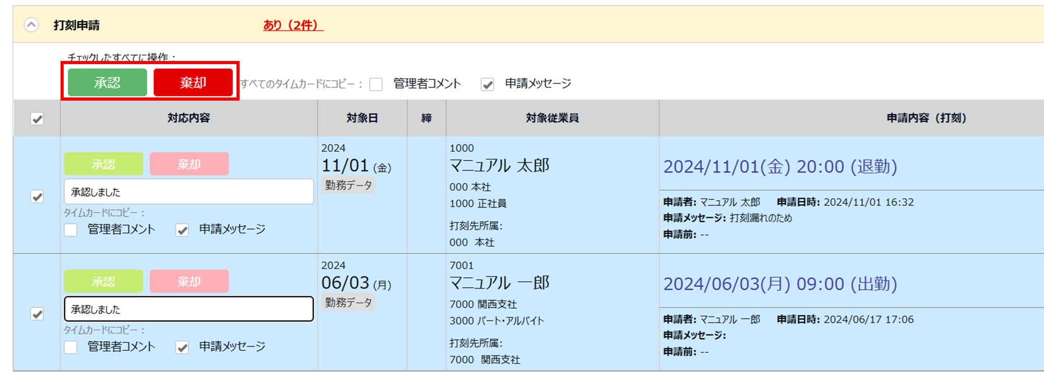
Task: Uncheck the row for マニュアル 太郎
Action: click(x=37, y=196)
